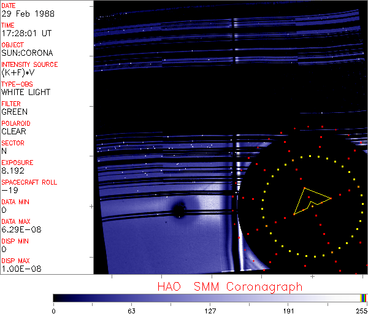368x314 pixels.
Task: Select the 'GREEN' filter value
Action: pos(15,112)
